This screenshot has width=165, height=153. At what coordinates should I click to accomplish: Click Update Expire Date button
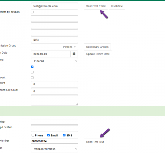98,54
